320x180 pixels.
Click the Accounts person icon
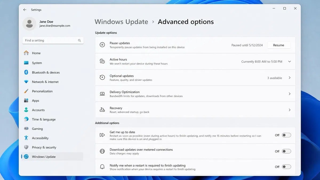[x=26, y=110]
